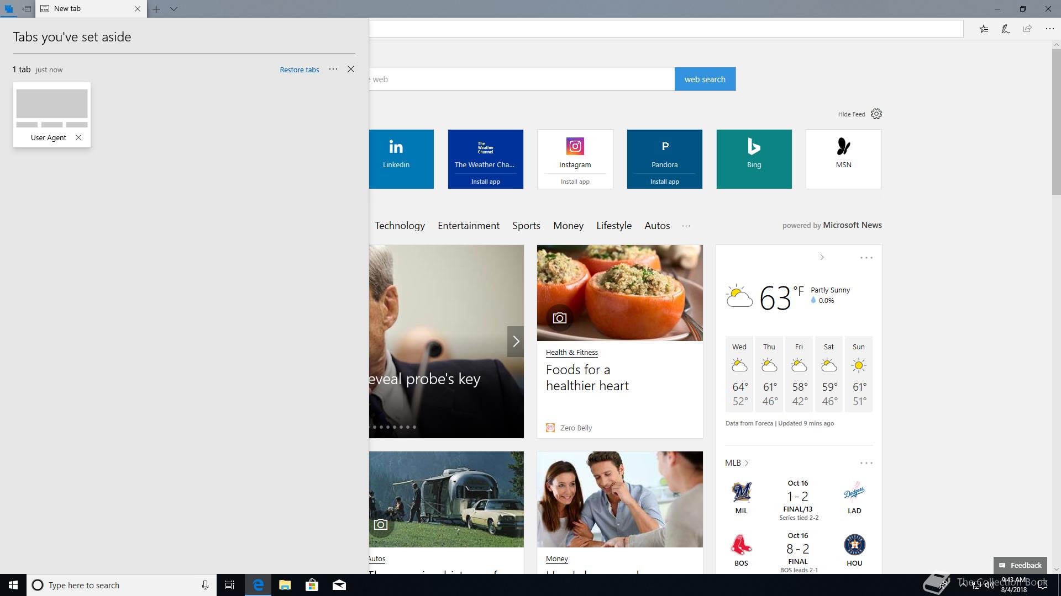Click the set these tabs aside icon
Image resolution: width=1061 pixels, height=596 pixels.
pyautogui.click(x=26, y=9)
